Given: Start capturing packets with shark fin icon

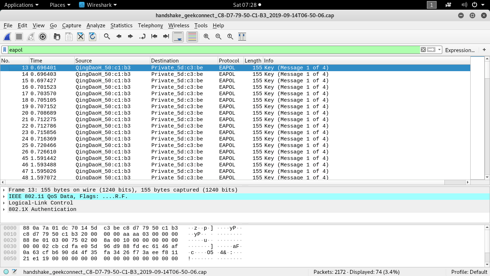Looking at the screenshot, I should [7, 37].
